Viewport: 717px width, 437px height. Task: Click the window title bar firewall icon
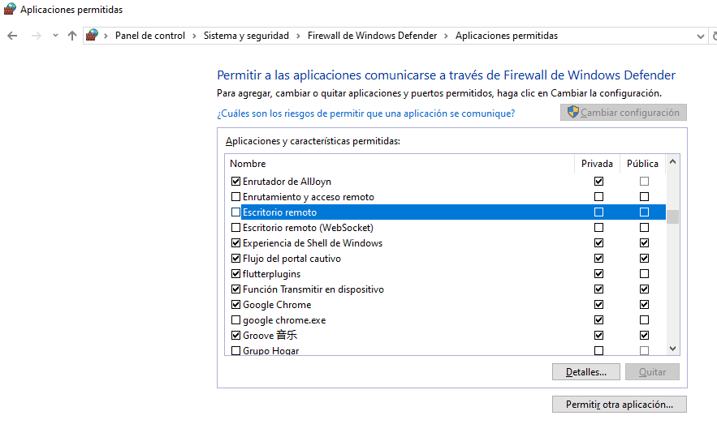(x=10, y=10)
